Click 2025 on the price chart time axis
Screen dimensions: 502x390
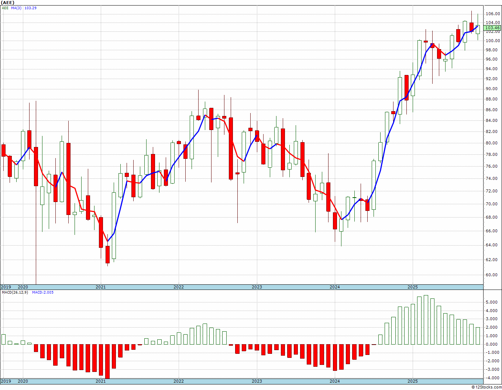click(413, 287)
